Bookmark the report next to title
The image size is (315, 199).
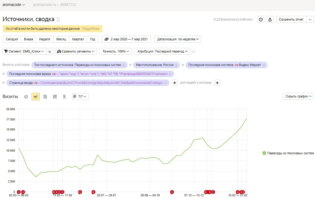coord(58,19)
